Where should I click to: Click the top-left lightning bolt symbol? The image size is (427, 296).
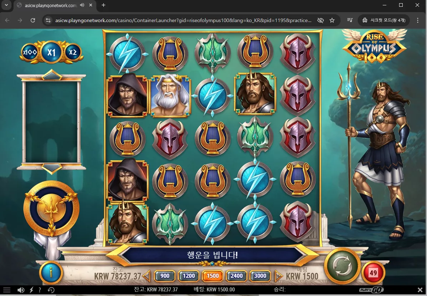(127, 54)
